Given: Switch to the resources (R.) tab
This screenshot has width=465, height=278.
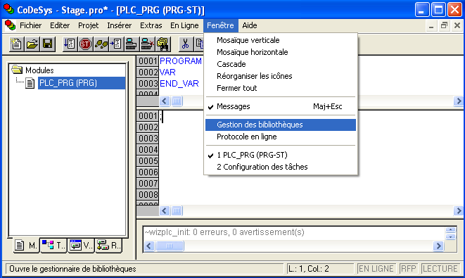Looking at the screenshot, I should (x=108, y=246).
